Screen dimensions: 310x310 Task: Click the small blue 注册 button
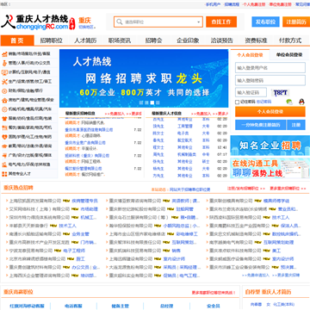[296, 125]
